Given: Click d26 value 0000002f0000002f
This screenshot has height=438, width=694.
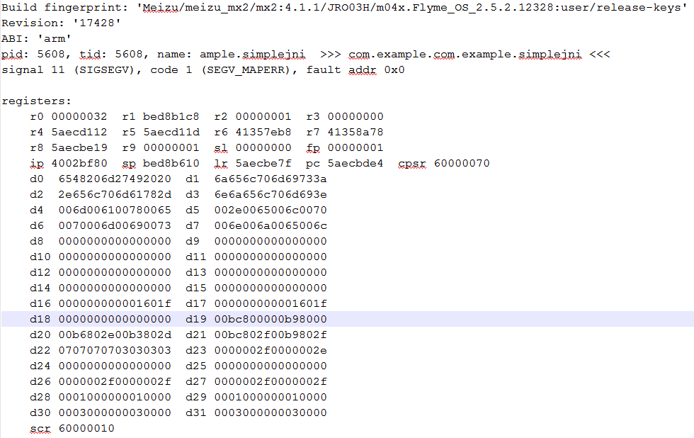Looking at the screenshot, I should pos(115,381).
